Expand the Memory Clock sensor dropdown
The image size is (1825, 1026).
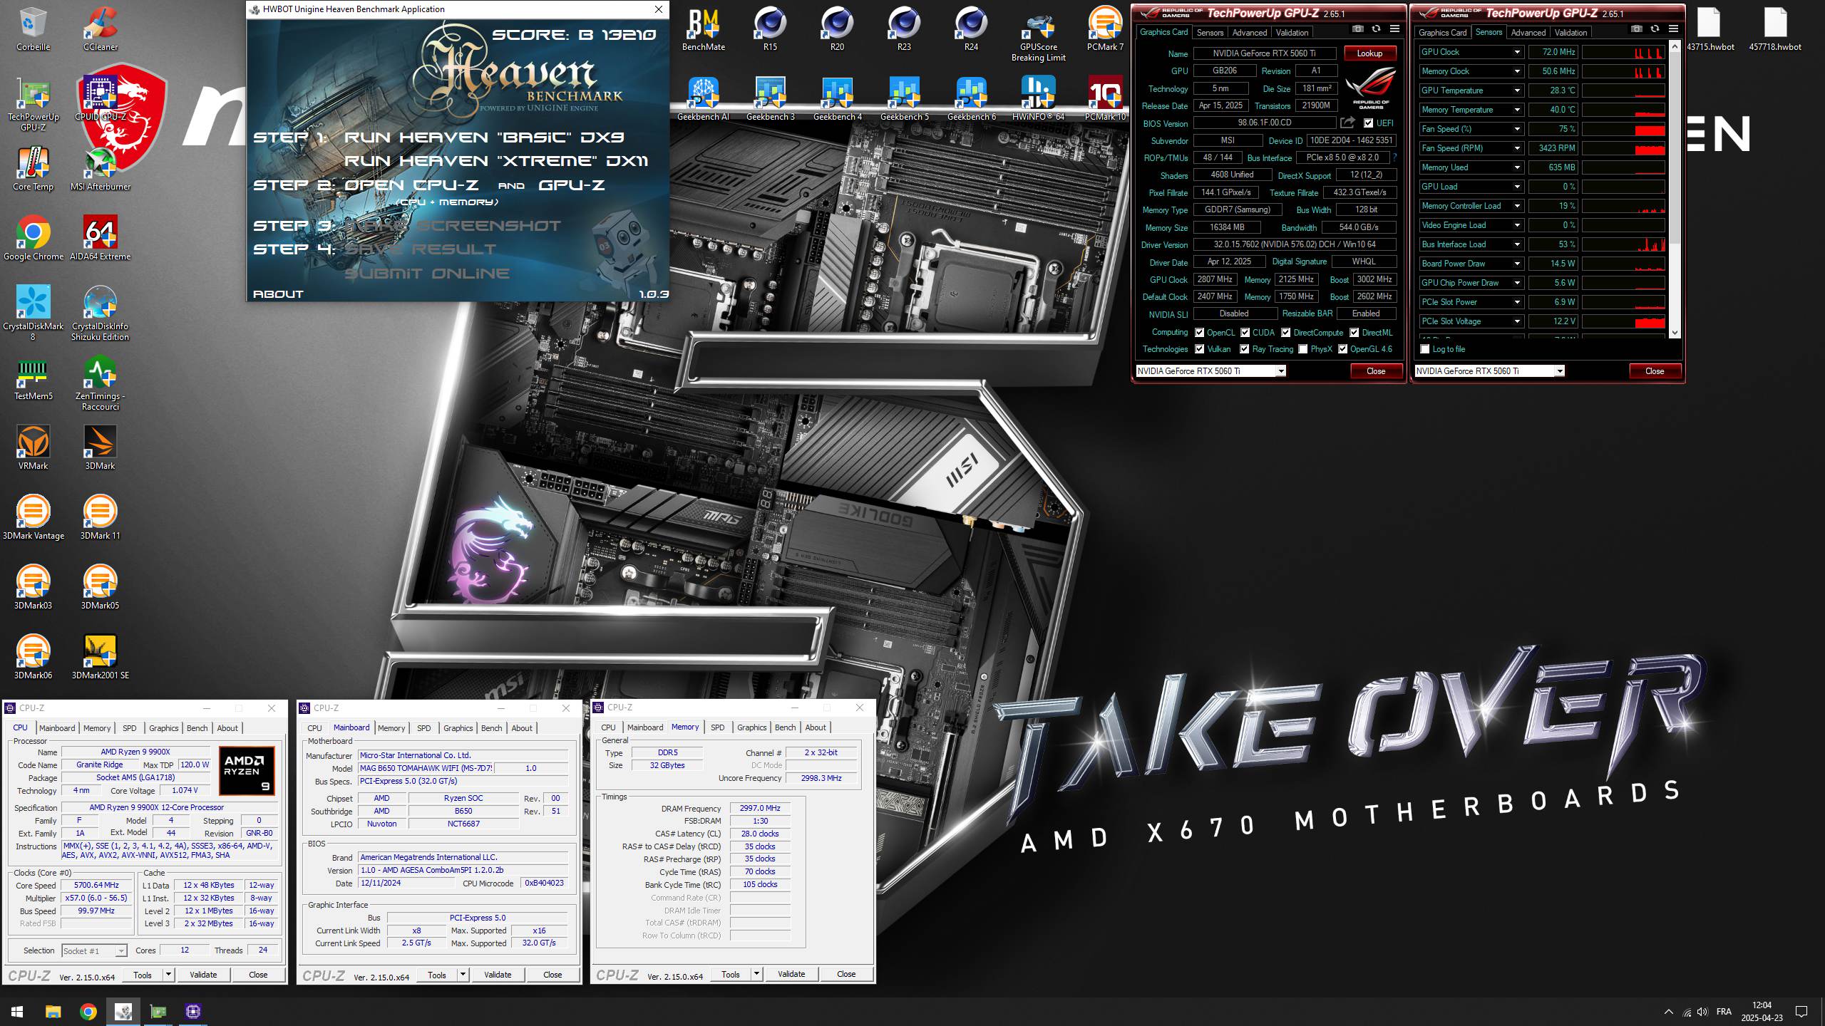1517,71
